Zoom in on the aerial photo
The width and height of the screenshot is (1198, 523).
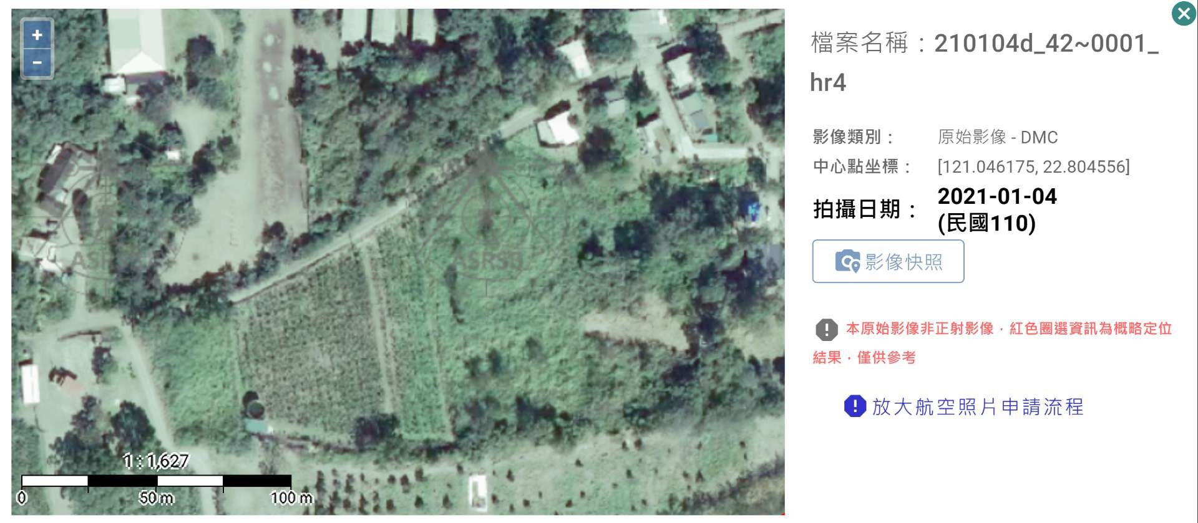(37, 35)
